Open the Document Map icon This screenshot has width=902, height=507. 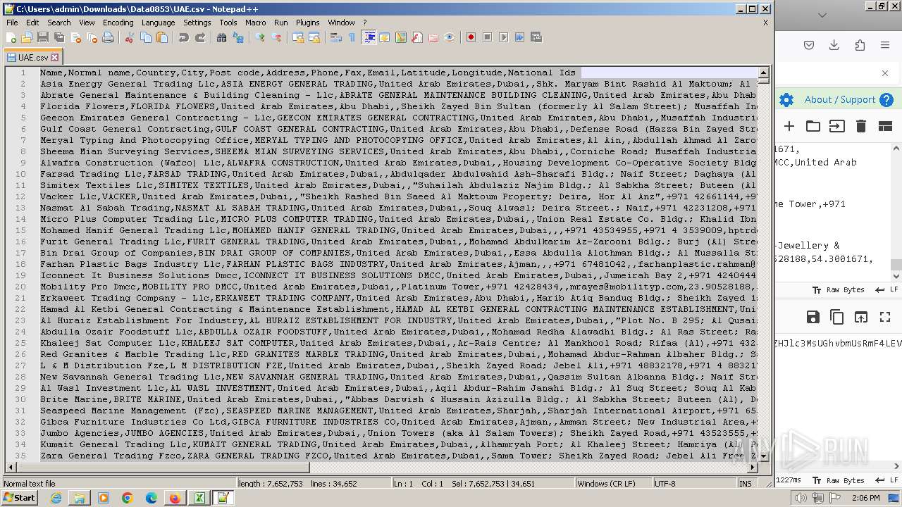click(401, 37)
